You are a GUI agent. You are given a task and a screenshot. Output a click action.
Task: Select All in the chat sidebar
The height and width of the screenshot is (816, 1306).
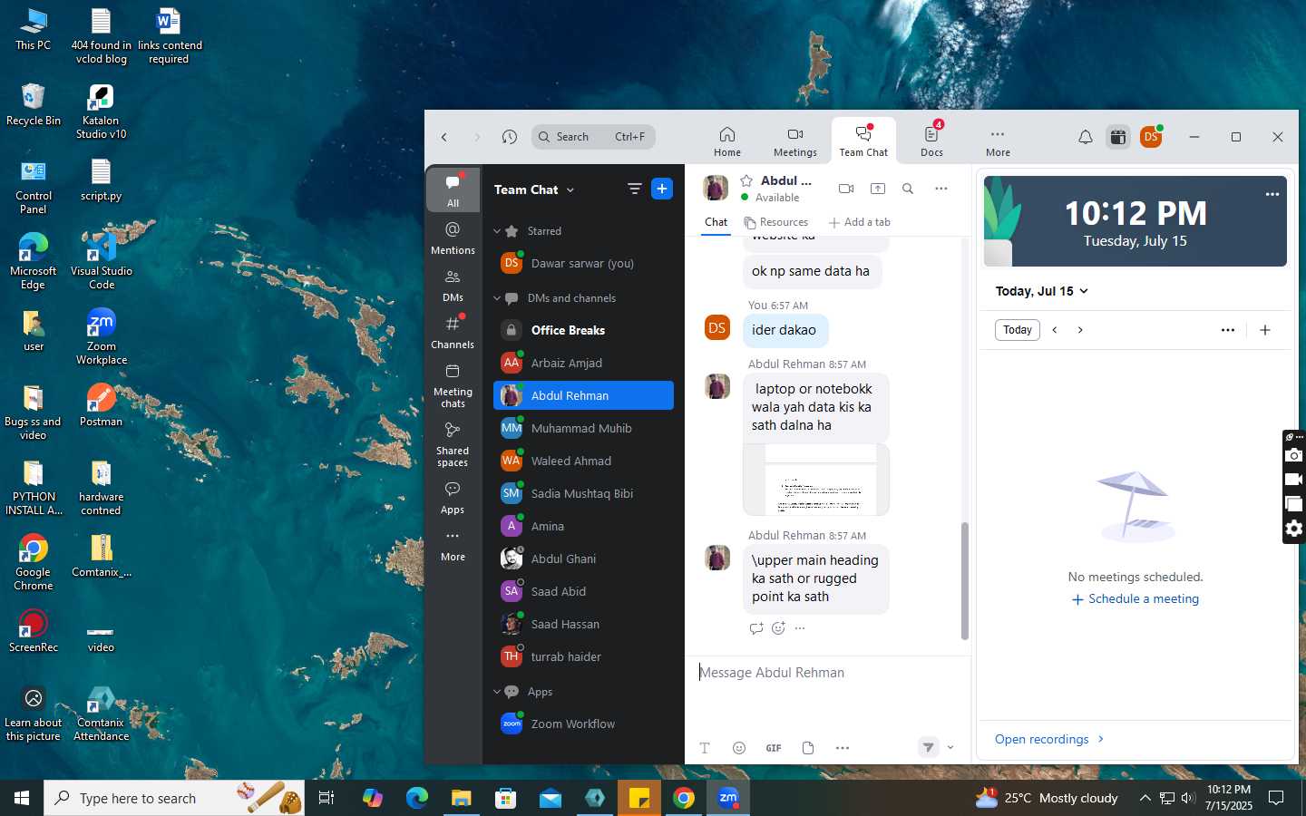click(x=453, y=190)
